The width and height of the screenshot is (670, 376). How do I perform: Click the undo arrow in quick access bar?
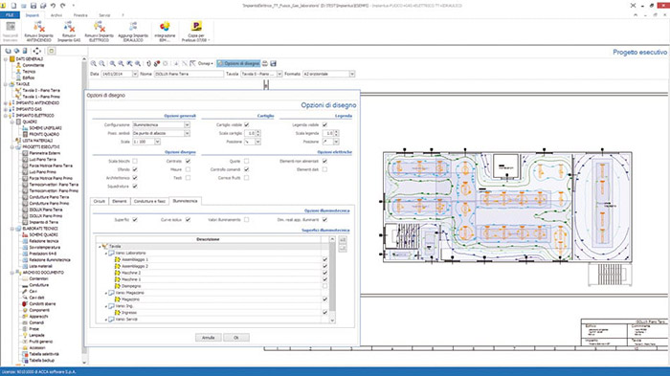tap(53, 6)
